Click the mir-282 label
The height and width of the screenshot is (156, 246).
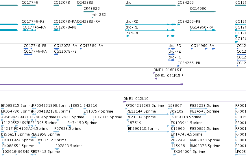pos(99,14)
